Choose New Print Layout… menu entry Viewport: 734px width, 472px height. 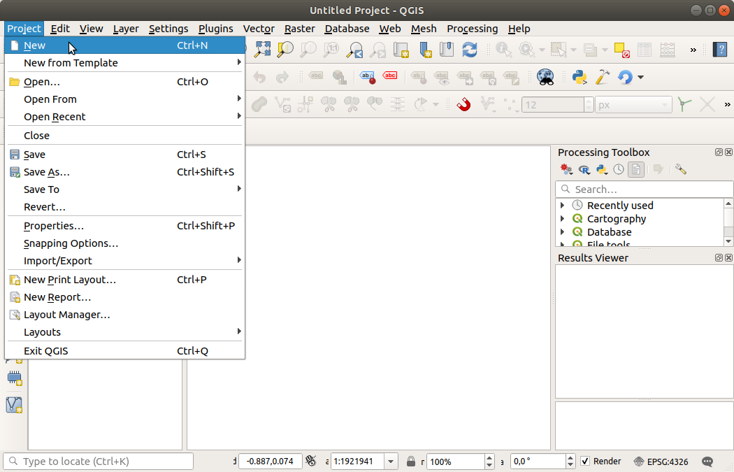click(70, 280)
